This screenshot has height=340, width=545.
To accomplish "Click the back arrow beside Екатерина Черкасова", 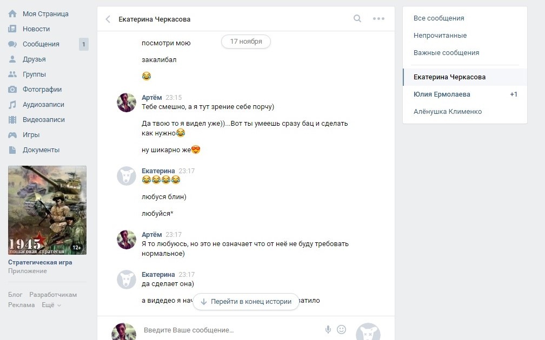I will [108, 19].
